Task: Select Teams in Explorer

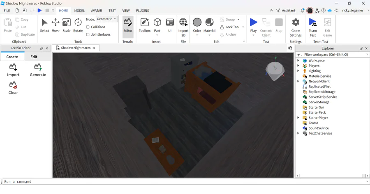Action: 313,123
